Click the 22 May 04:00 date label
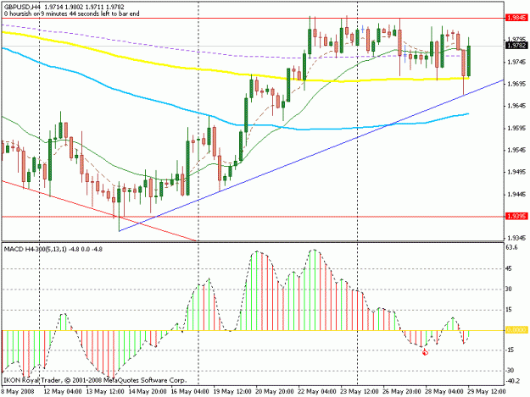The image size is (530, 397). pyautogui.click(x=317, y=392)
